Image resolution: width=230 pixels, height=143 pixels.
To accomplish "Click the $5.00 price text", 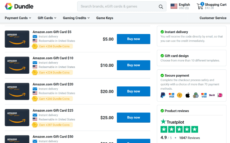I will point(108,39).
